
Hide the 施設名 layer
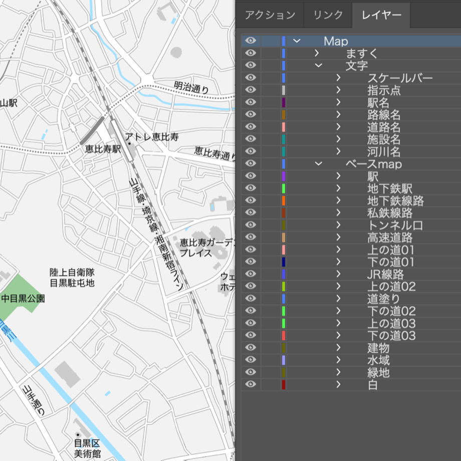pos(251,139)
